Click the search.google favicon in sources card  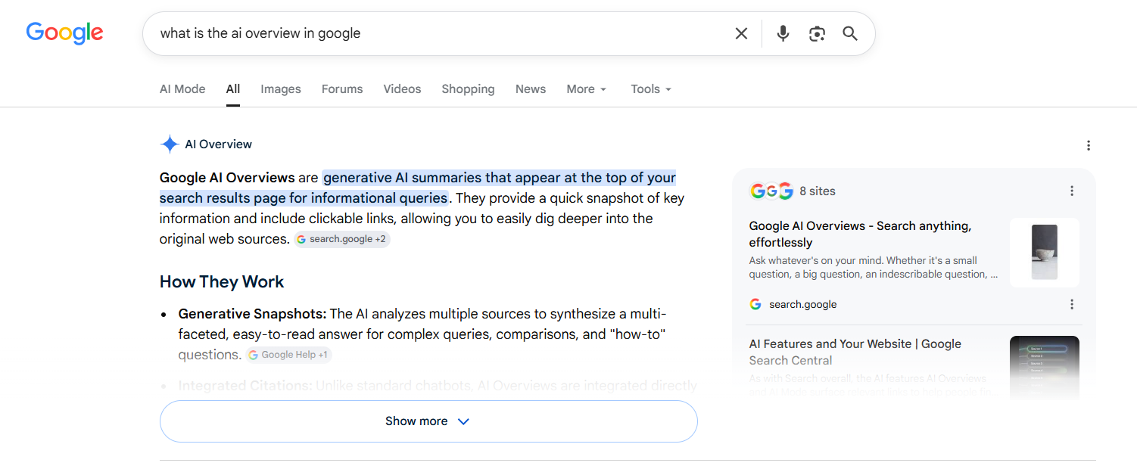(x=755, y=304)
